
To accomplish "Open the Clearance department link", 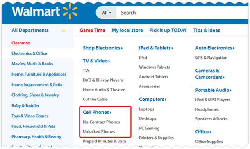I will point(20,43).
